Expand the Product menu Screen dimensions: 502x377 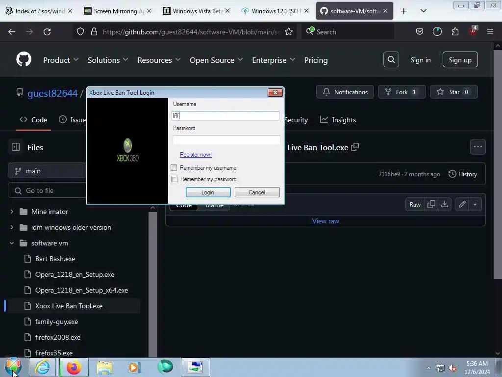click(x=61, y=60)
